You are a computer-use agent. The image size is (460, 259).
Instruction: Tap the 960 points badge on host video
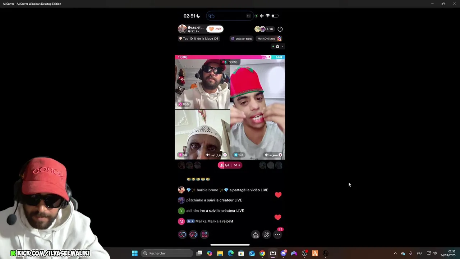click(x=184, y=104)
